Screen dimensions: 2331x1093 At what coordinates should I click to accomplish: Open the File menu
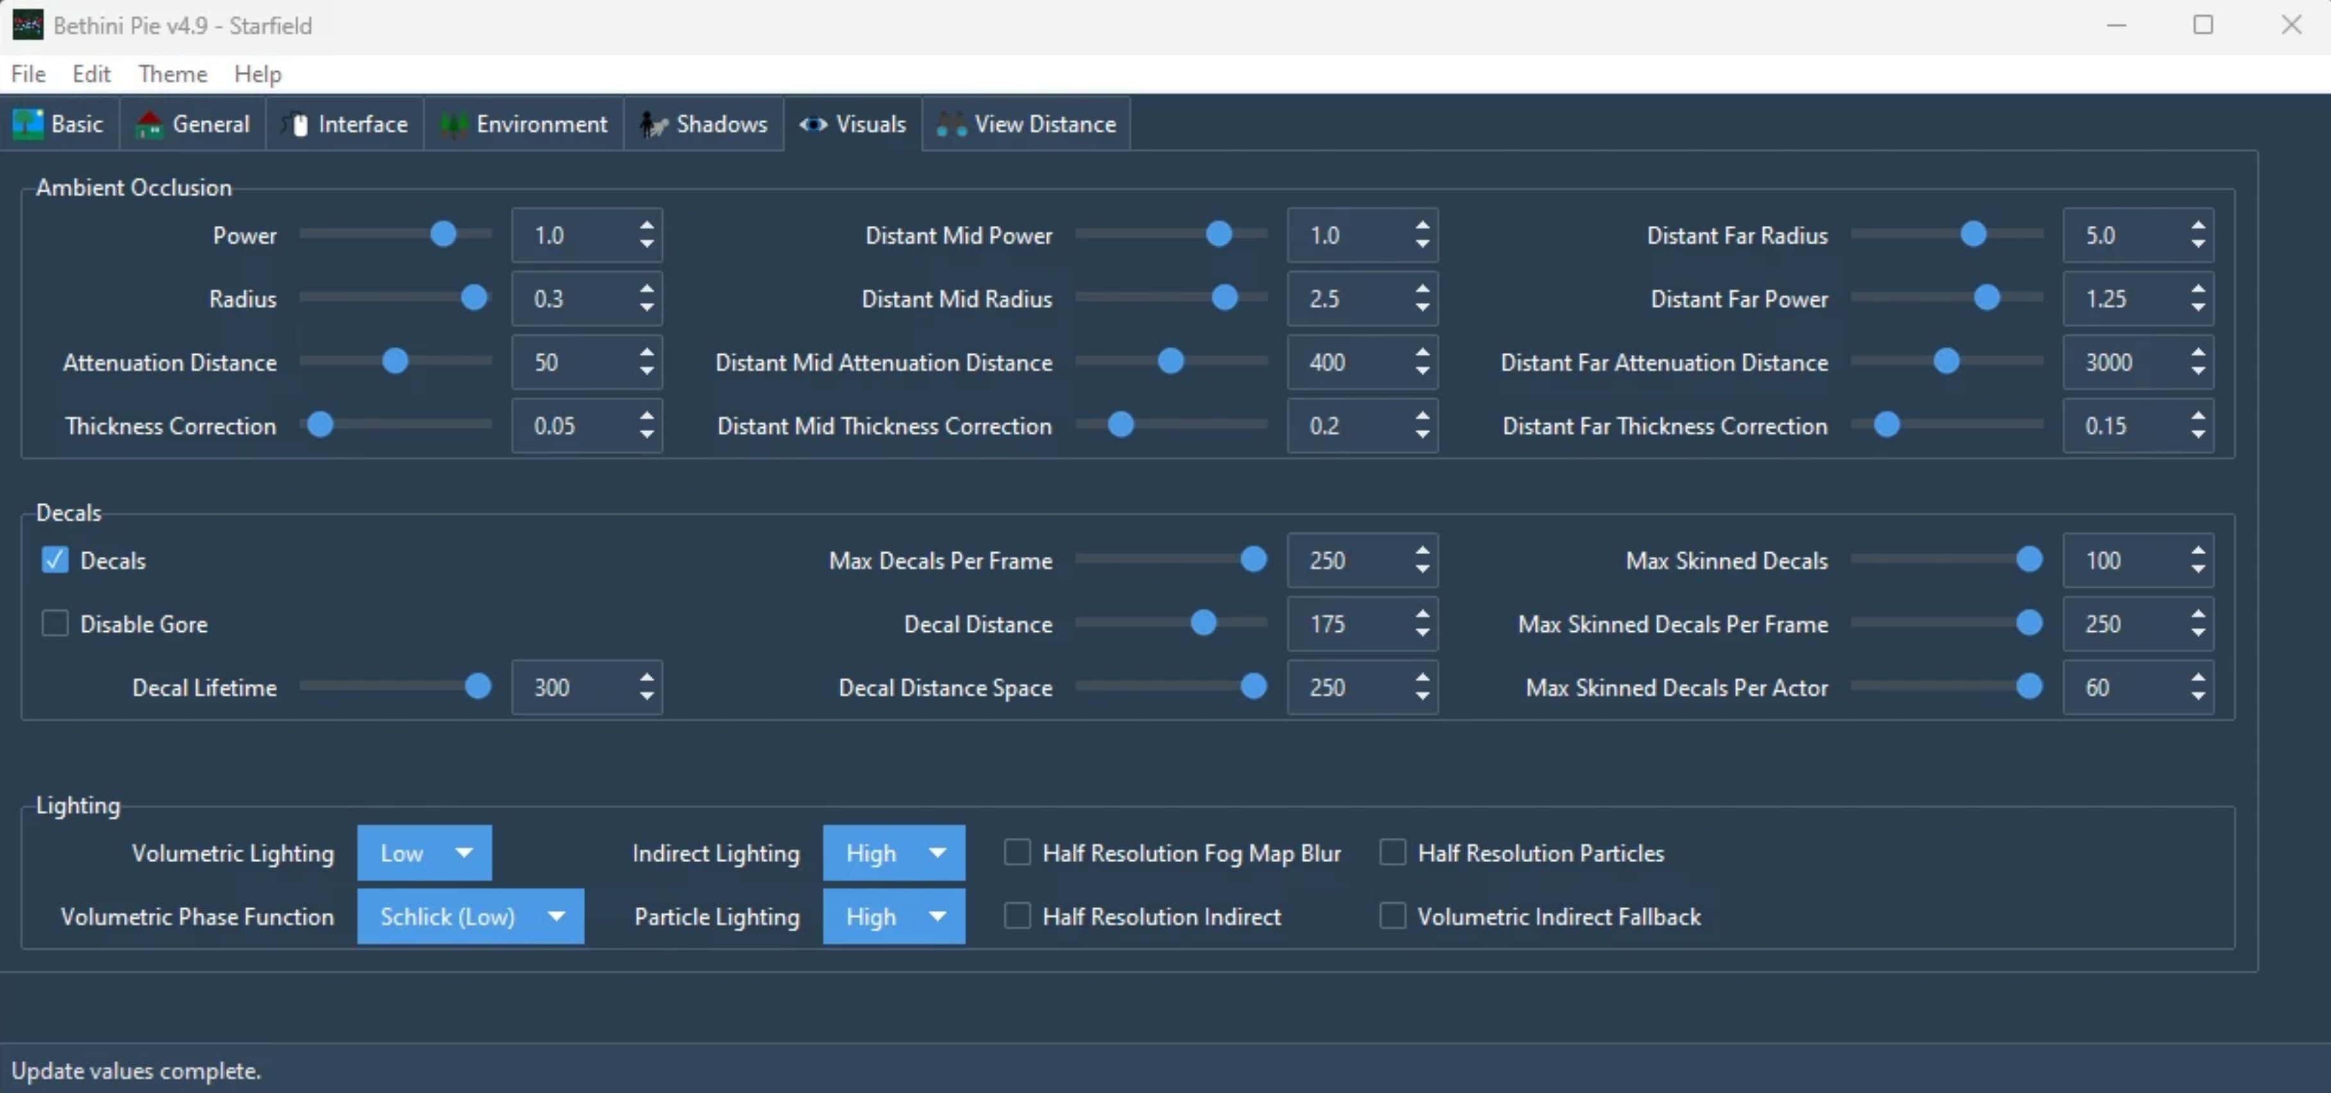tap(28, 74)
